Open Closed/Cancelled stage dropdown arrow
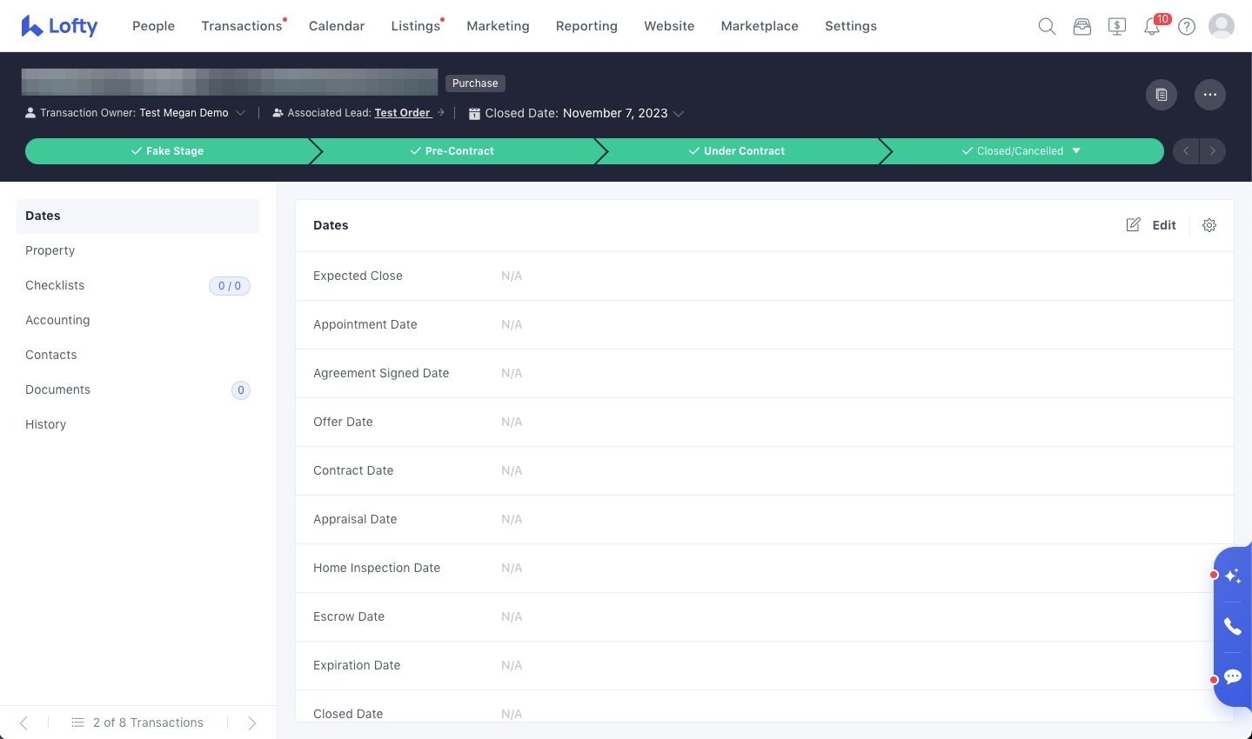This screenshot has height=739, width=1252. coord(1076,151)
